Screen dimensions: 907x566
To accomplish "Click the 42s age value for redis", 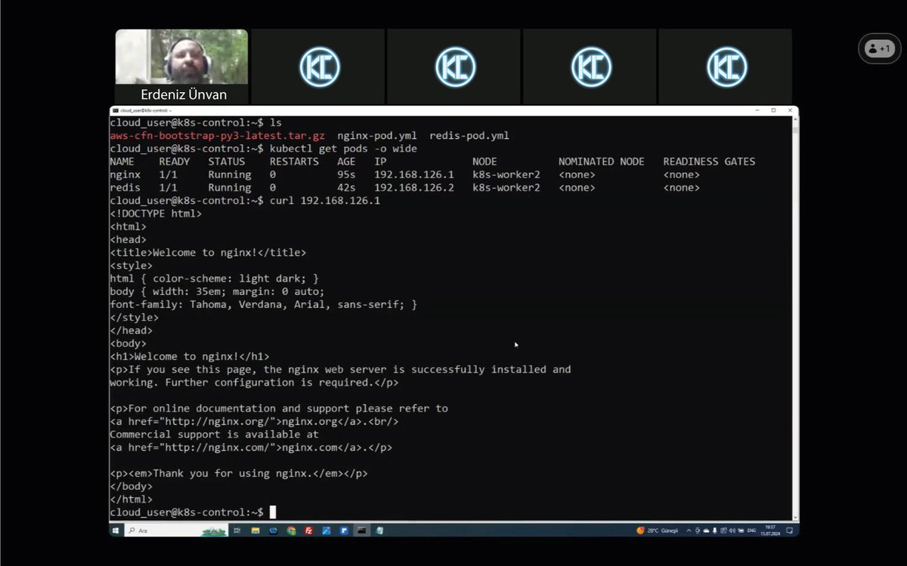I will (346, 187).
